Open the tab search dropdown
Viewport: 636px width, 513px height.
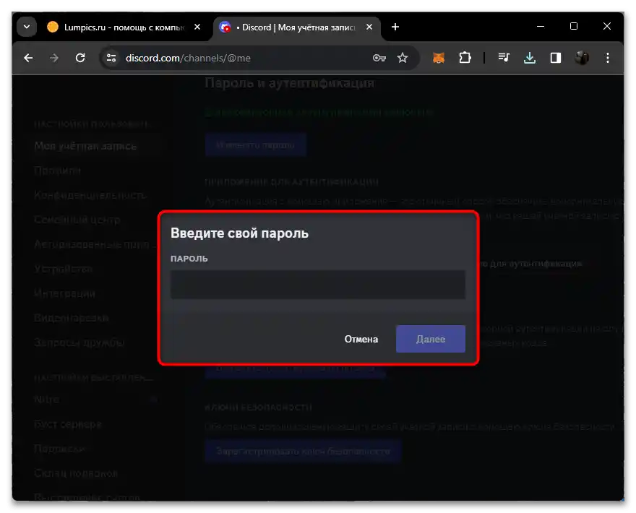27,27
